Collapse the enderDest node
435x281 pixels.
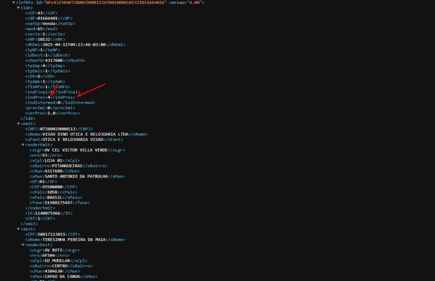23,245
